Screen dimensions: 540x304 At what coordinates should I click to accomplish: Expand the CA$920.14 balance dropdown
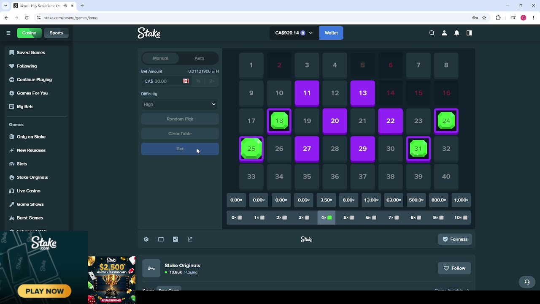[x=294, y=33]
